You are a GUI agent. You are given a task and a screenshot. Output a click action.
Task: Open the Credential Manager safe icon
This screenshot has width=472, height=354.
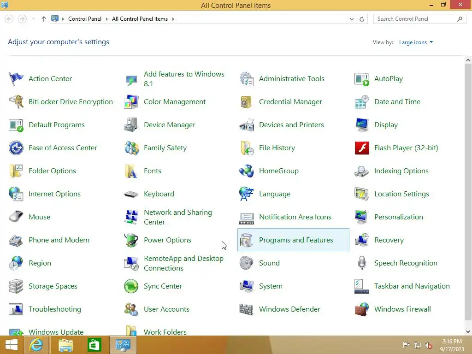(x=246, y=102)
